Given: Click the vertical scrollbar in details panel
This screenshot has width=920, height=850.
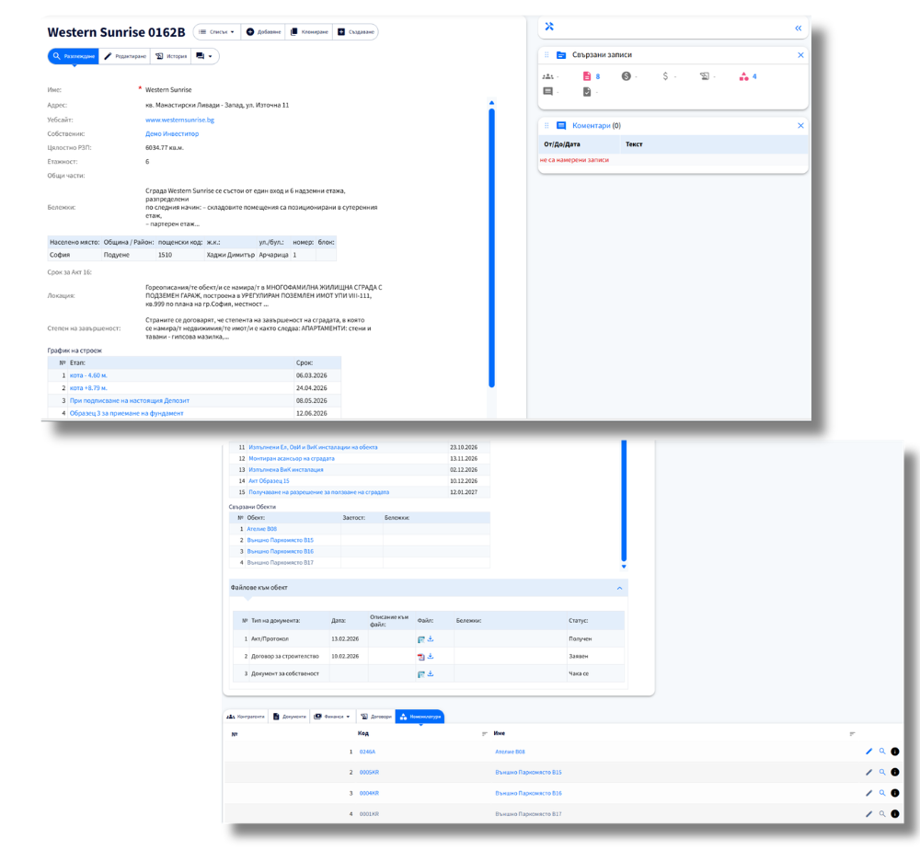Looking at the screenshot, I should [491, 239].
